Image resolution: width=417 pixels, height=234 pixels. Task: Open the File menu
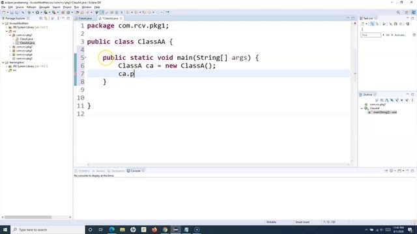coord(3,7)
